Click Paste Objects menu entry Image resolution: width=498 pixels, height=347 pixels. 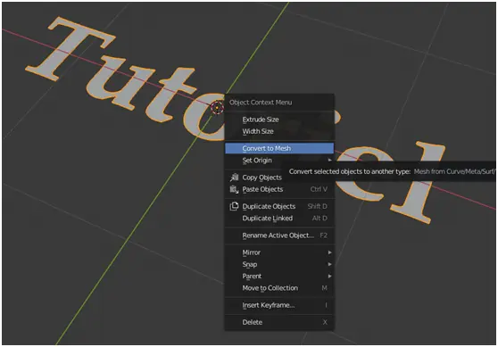coord(279,189)
